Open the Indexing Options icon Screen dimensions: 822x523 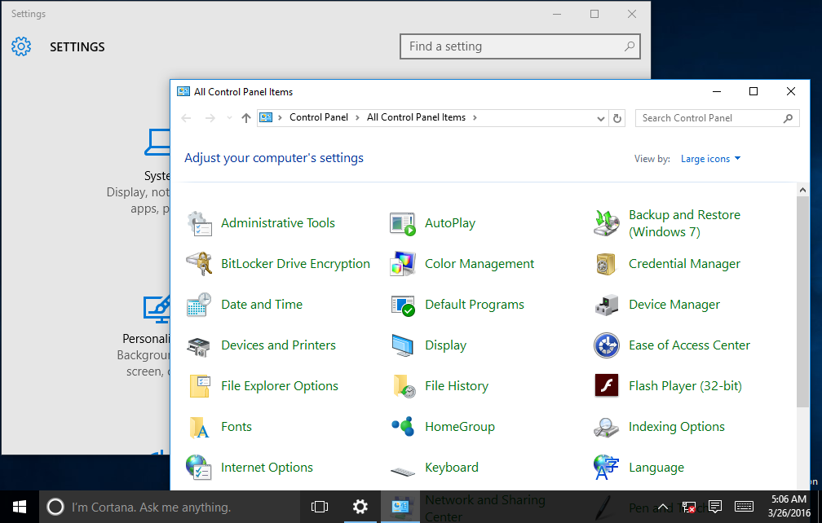click(607, 427)
